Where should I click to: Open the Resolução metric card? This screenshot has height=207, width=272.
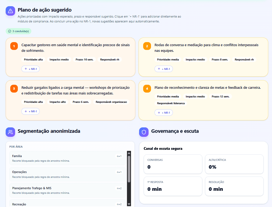click(x=234, y=186)
